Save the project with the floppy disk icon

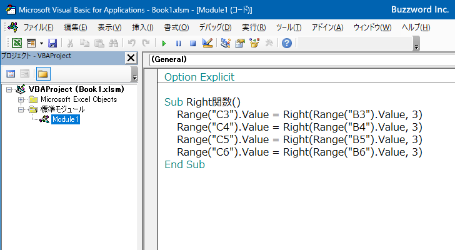[x=52, y=43]
